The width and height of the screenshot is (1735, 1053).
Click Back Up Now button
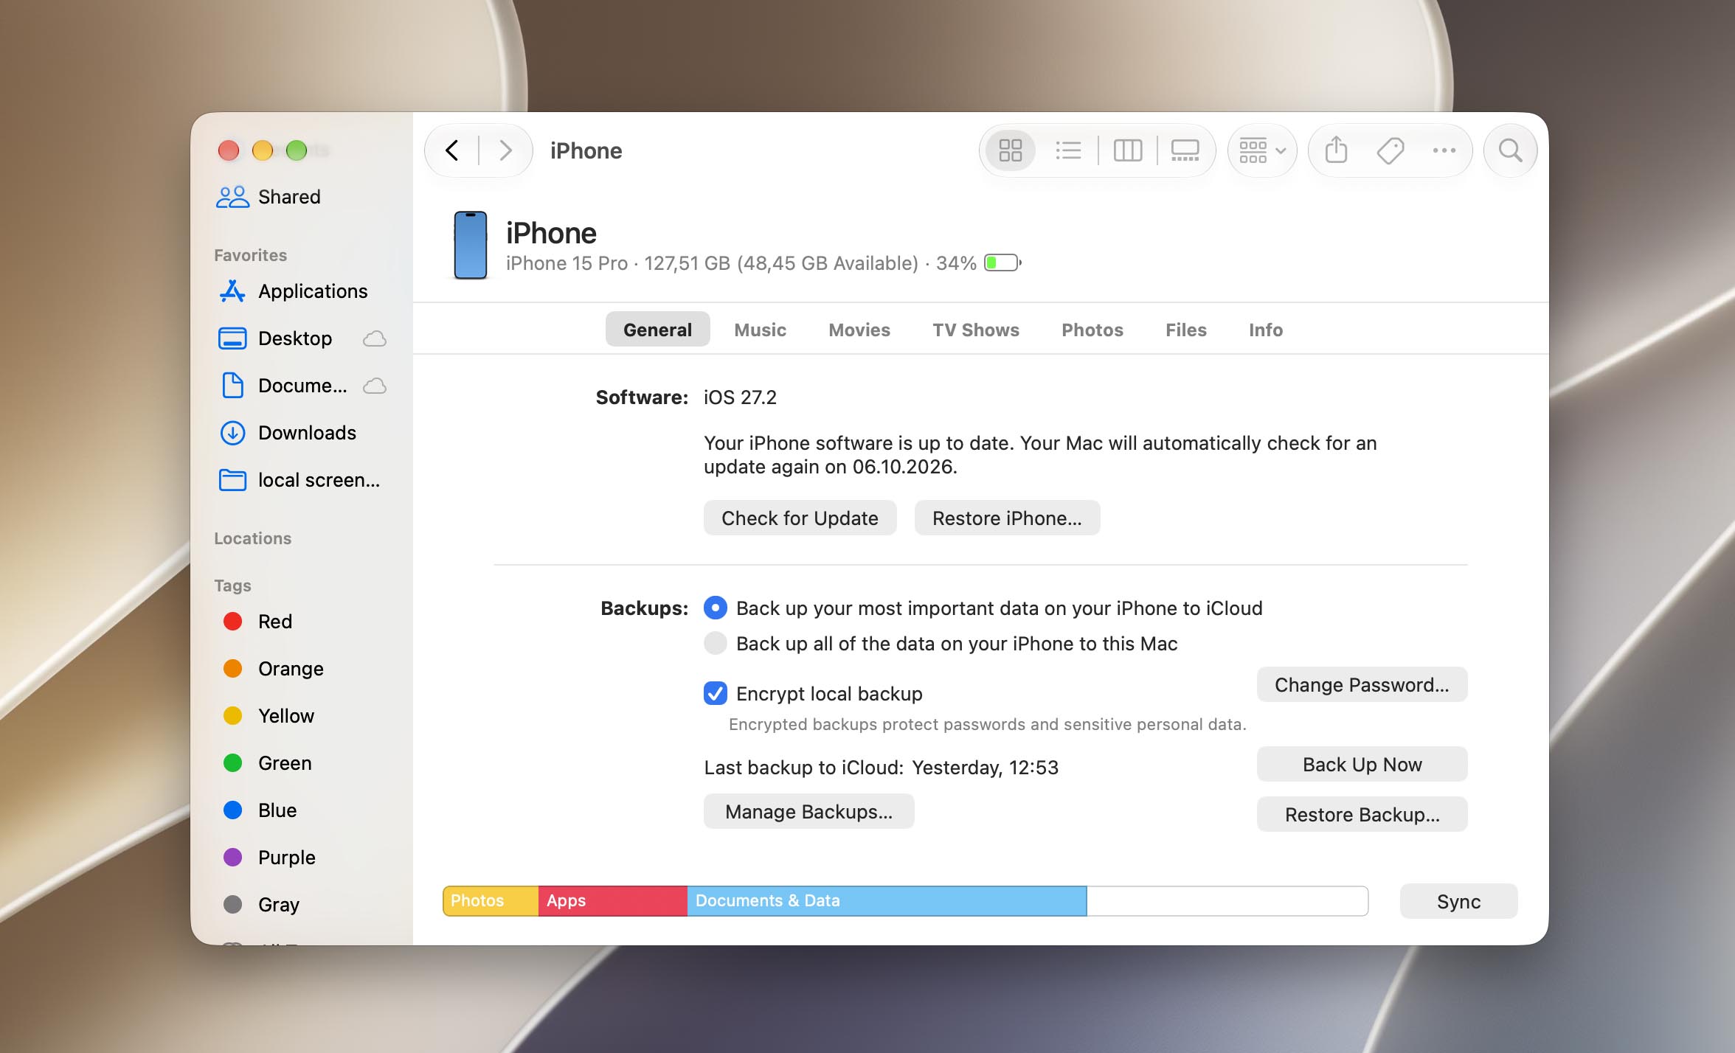click(x=1362, y=764)
